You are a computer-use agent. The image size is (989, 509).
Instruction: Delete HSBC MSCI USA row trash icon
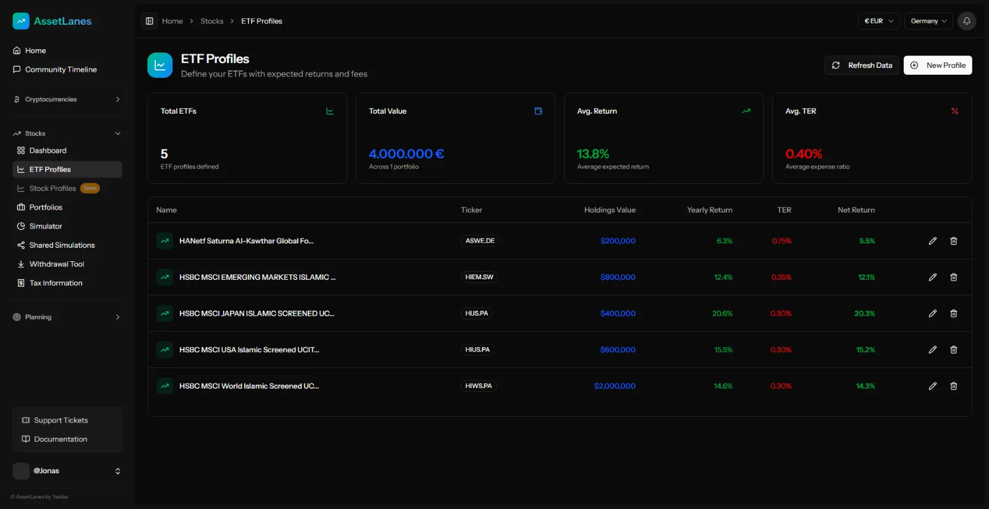coord(954,350)
